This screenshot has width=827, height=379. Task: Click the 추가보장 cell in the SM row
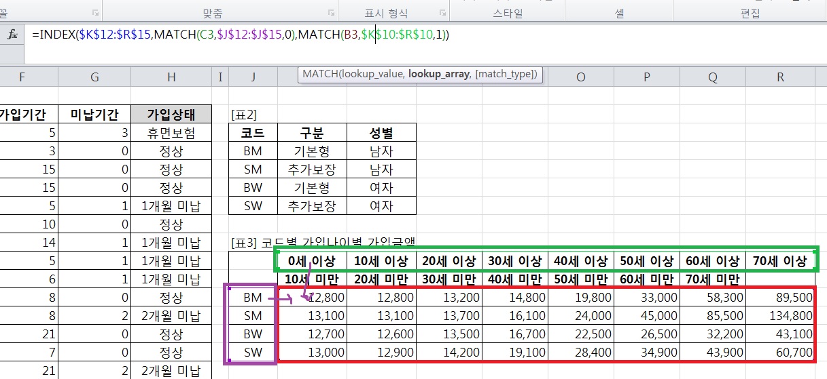coord(312,169)
